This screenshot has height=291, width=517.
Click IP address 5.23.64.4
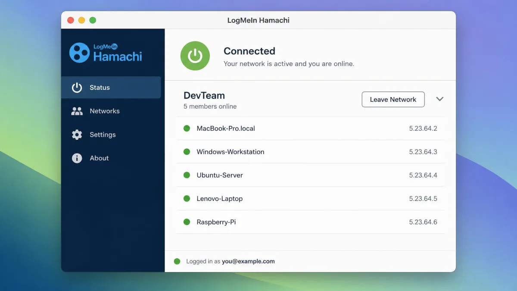point(423,175)
